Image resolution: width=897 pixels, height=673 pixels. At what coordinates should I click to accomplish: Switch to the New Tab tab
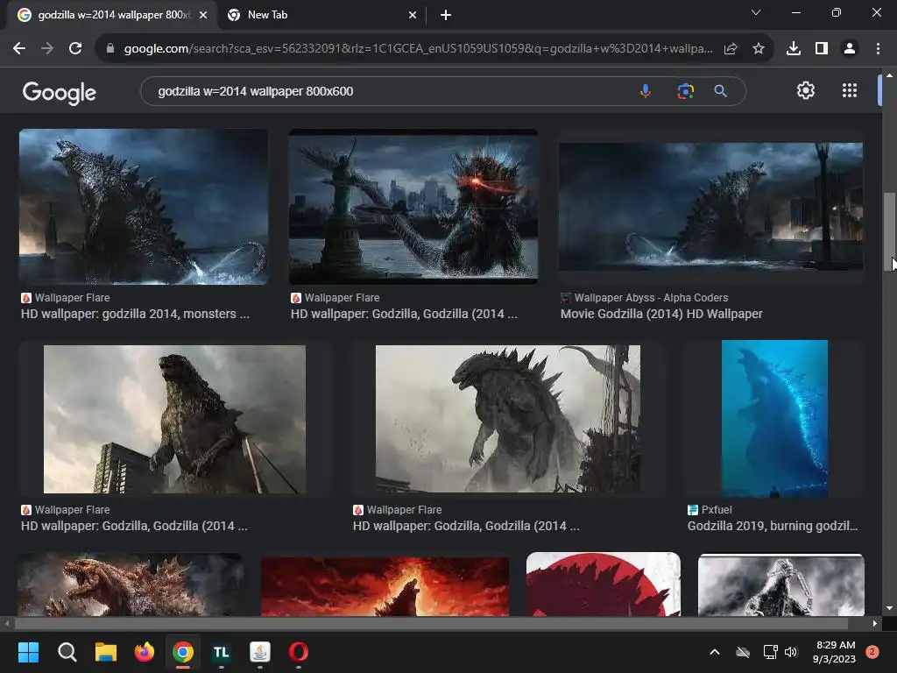point(321,16)
